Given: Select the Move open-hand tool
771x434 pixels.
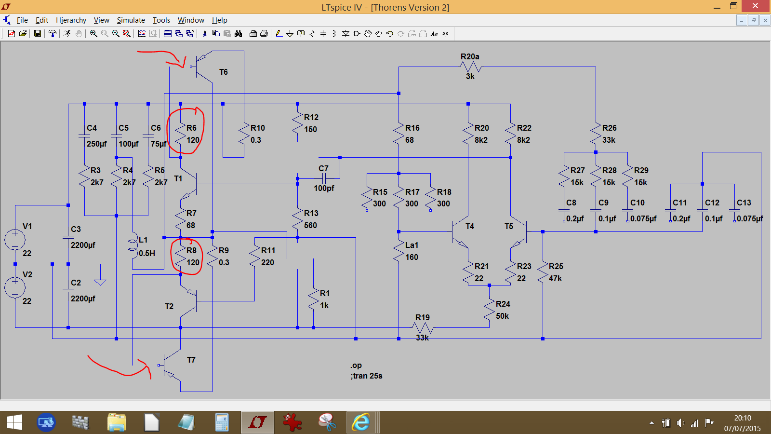Looking at the screenshot, I should coord(368,34).
